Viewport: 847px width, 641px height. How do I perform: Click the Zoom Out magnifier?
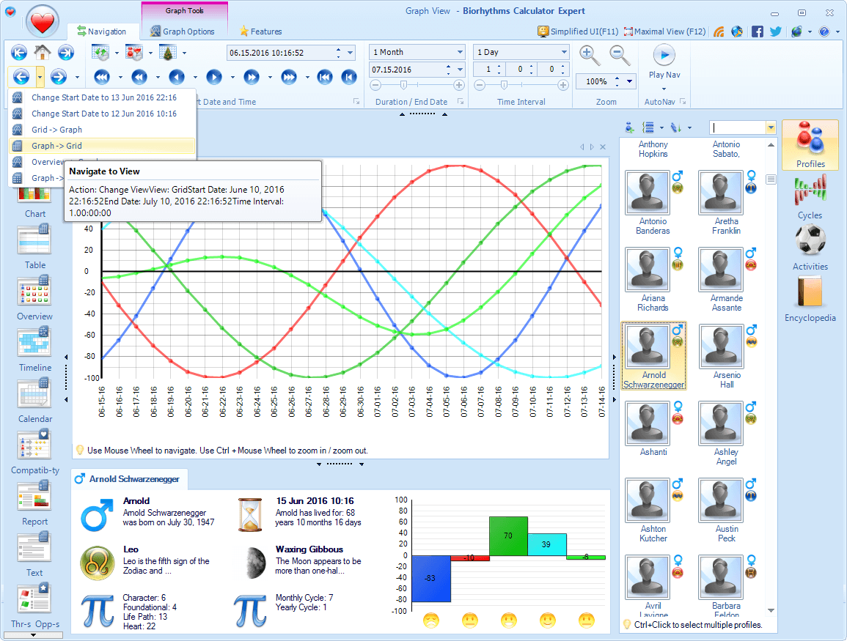(x=620, y=55)
